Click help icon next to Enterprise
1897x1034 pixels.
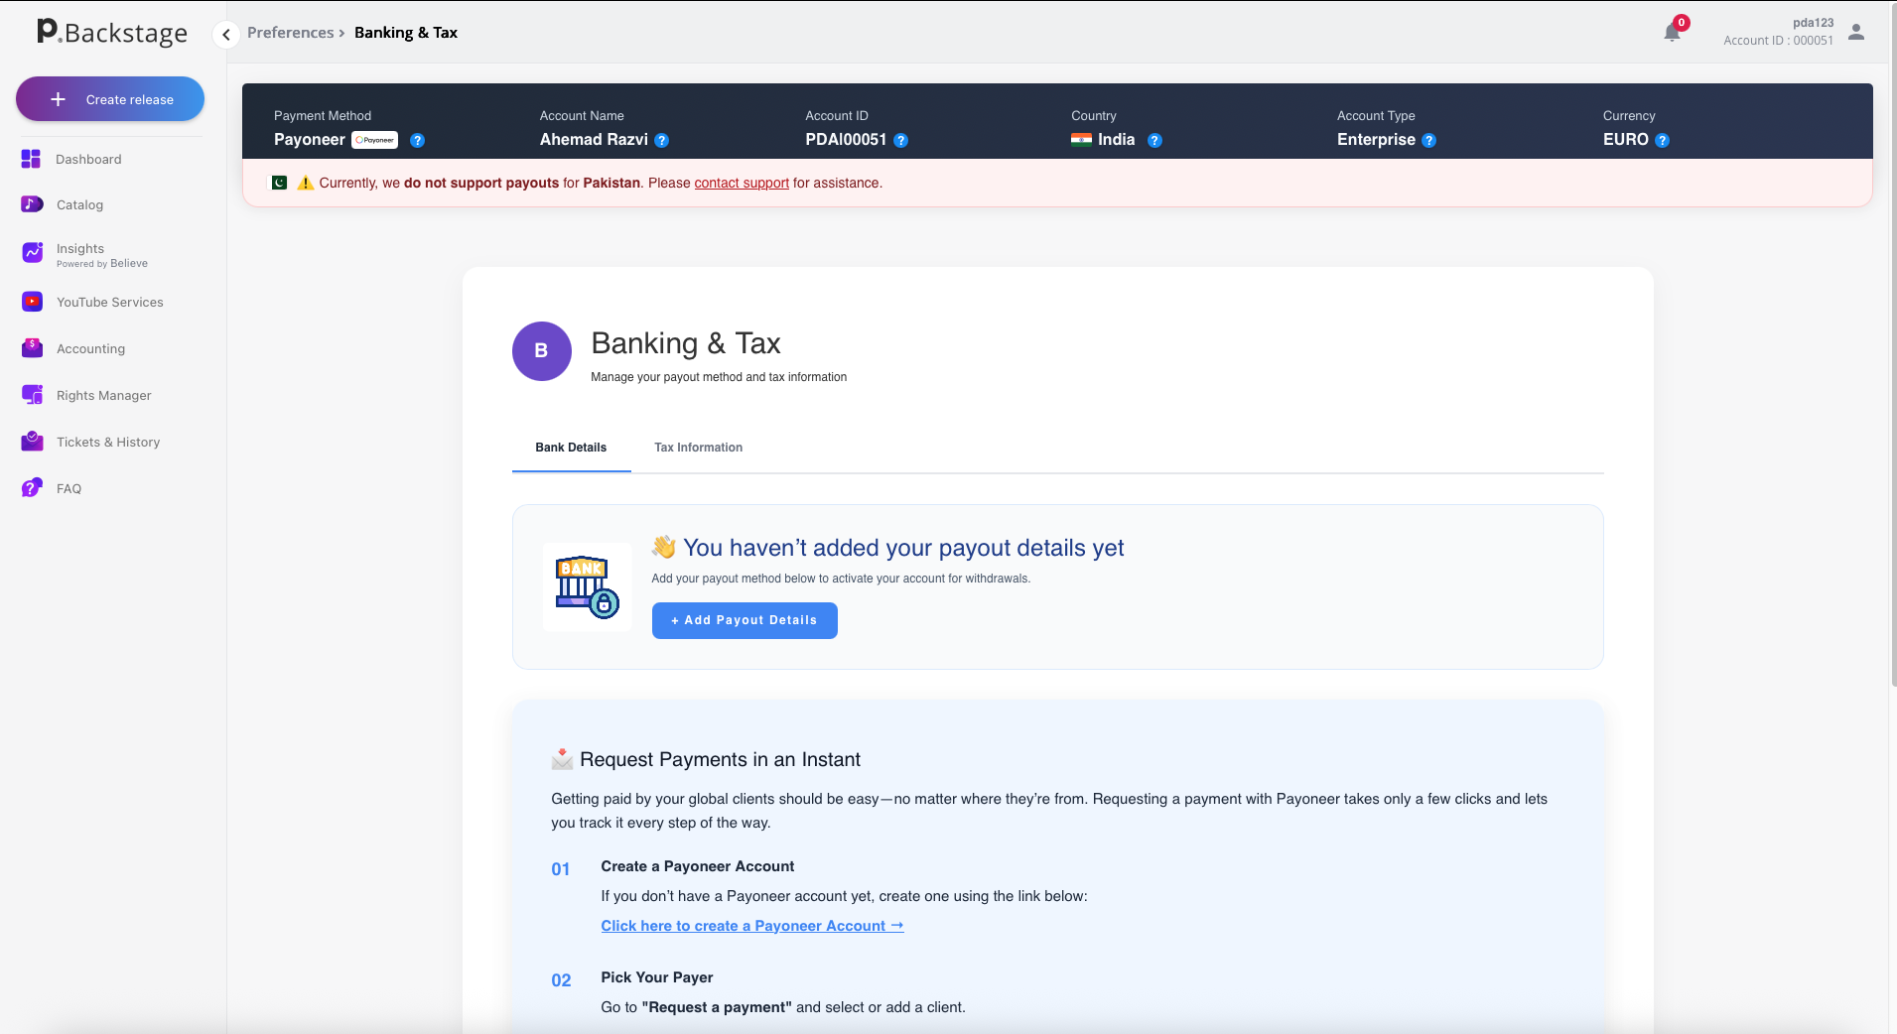pos(1428,141)
